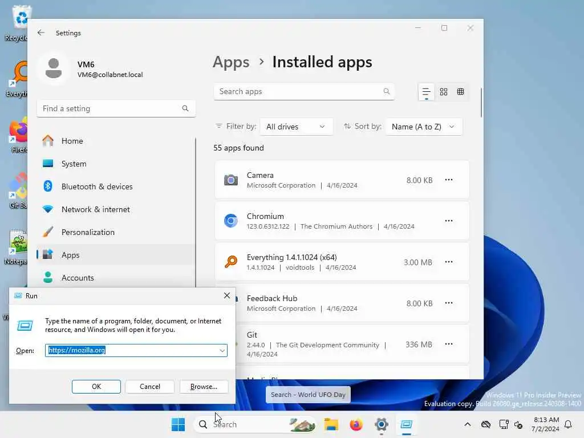Open more options for Camera app
Viewport: 584px width, 438px height.
[x=448, y=180]
